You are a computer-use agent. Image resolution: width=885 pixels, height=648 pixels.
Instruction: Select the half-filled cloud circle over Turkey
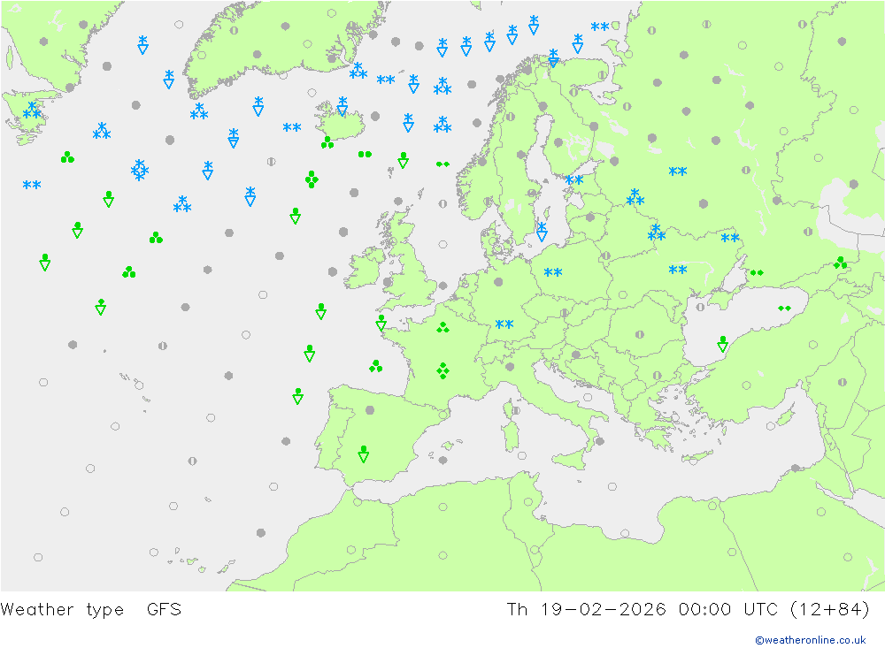[x=843, y=383]
